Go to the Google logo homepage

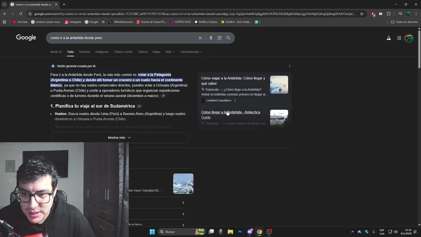pos(26,38)
